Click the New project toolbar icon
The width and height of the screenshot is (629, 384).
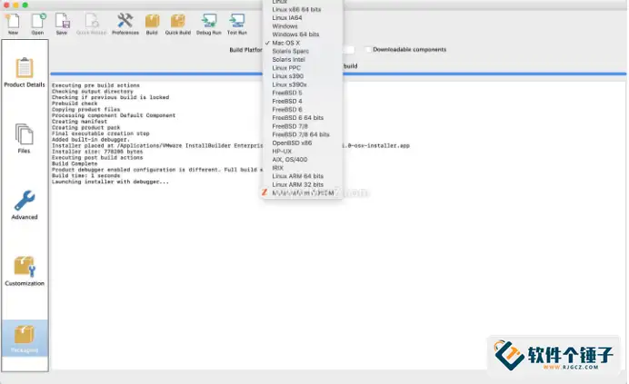tap(14, 24)
